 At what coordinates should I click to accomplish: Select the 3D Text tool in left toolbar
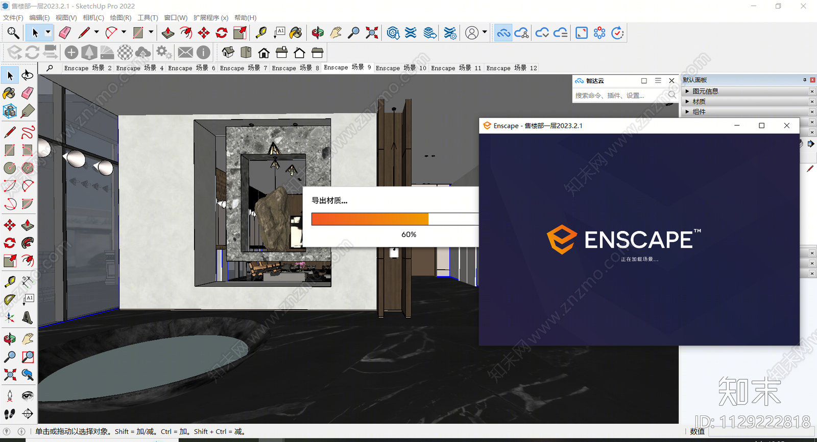28,317
